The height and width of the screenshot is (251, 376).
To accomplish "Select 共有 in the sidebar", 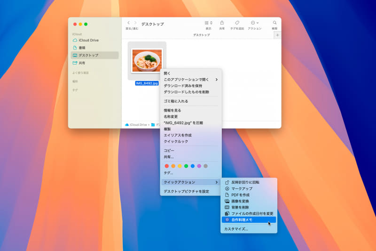I will (95, 63).
